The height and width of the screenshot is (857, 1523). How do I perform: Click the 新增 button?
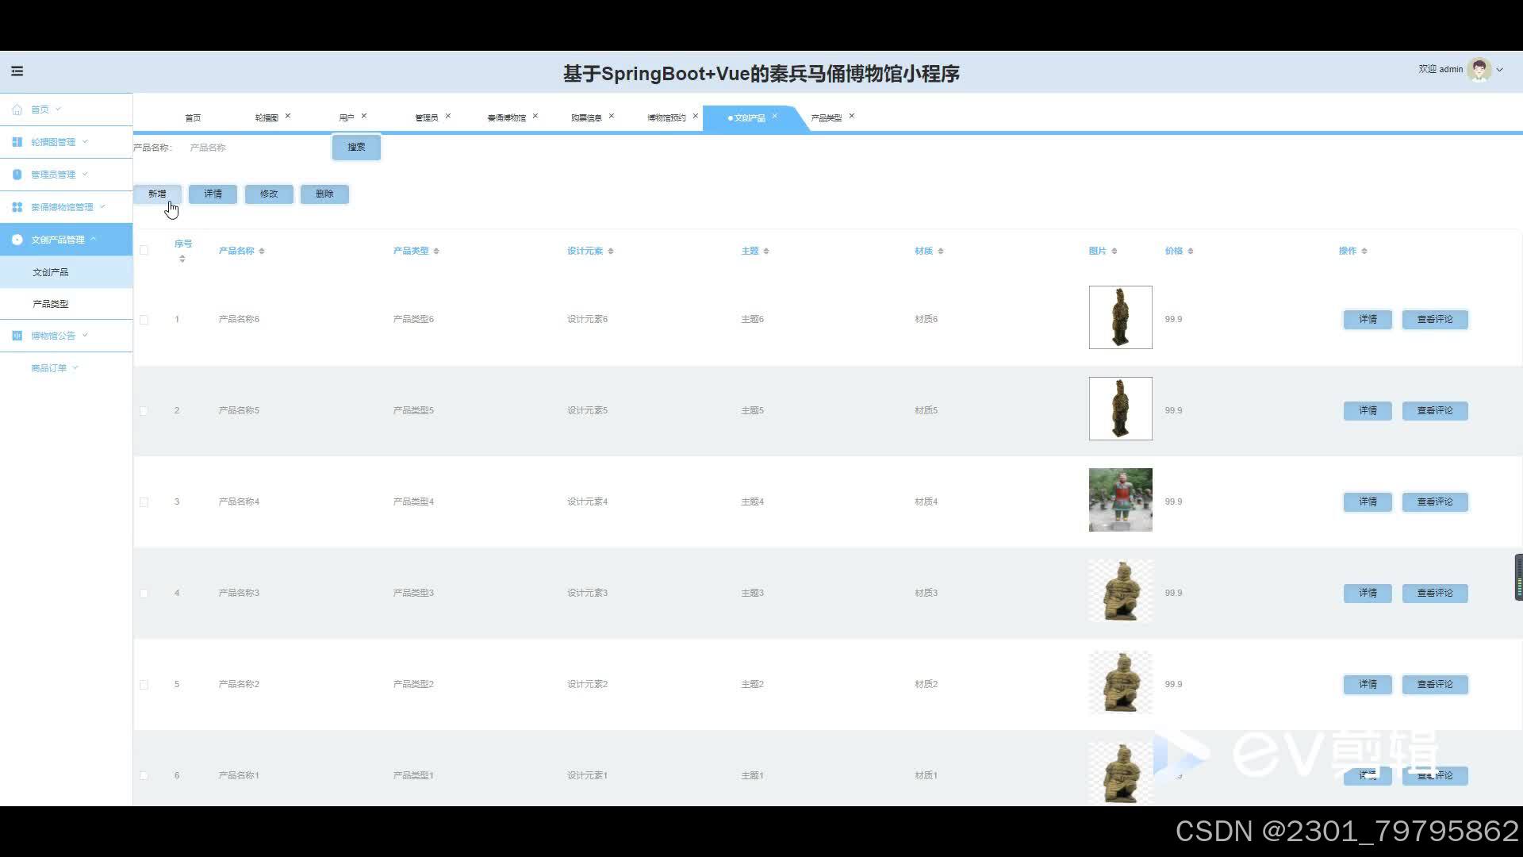[157, 194]
